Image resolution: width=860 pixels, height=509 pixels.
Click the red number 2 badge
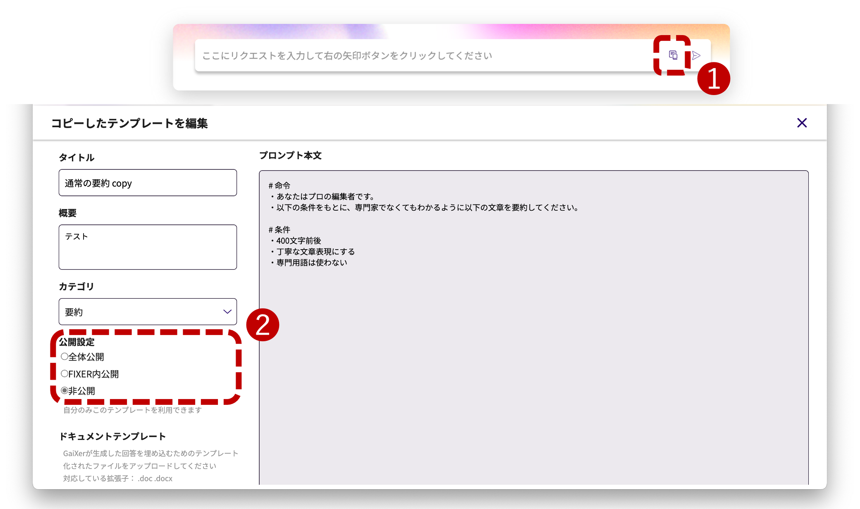point(263,325)
